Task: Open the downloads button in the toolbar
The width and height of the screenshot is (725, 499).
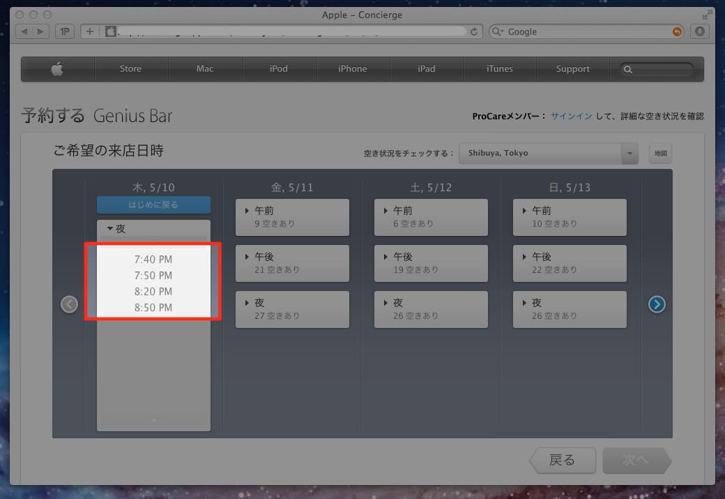Action: click(700, 31)
